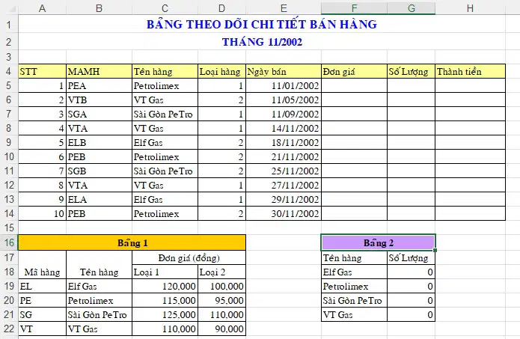Select column H header
520x339 pixels.
[471, 8]
